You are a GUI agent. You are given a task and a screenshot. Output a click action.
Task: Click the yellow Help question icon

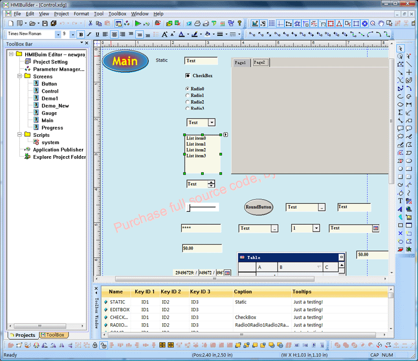tap(239, 24)
